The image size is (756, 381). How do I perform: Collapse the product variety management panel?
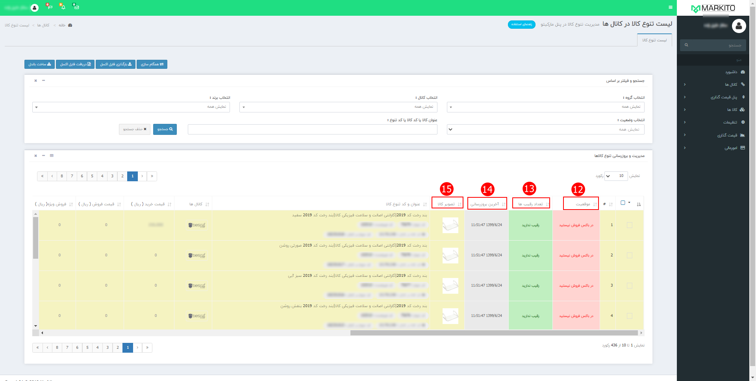coord(43,156)
